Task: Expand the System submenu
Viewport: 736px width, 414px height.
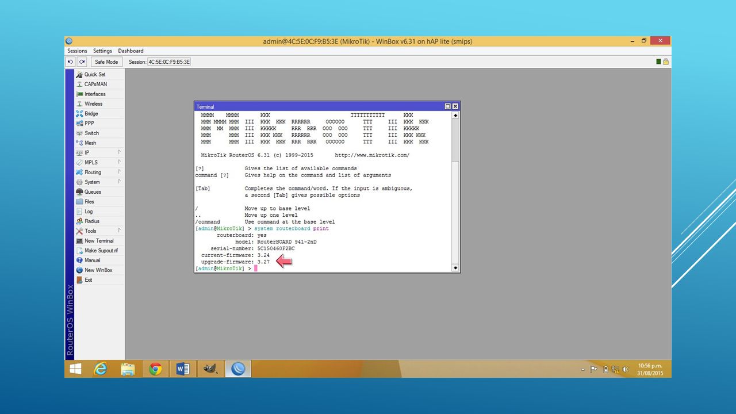Action: 99,182
